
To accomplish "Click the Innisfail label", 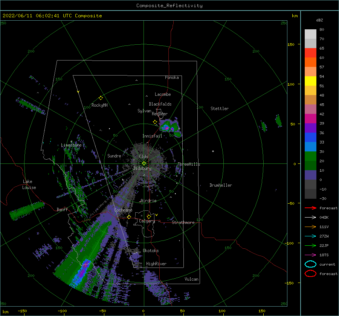I will coord(152,136).
